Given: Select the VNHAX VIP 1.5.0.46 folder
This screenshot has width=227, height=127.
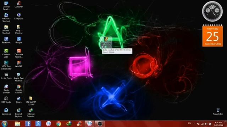Looking at the screenshot, I should click(31, 101).
